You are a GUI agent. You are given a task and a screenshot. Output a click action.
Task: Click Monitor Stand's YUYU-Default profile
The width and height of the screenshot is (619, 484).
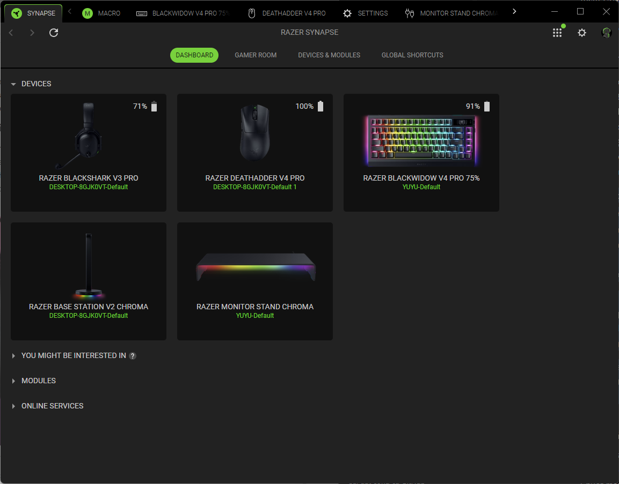point(255,316)
